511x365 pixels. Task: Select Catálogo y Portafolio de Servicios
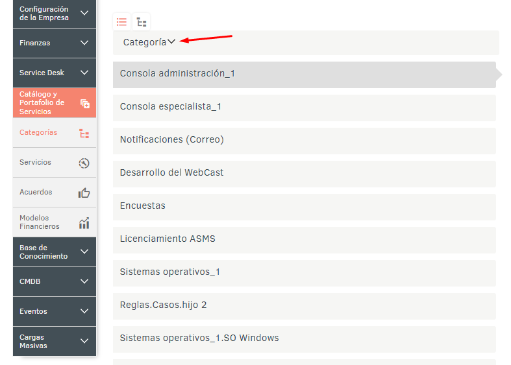tap(55, 103)
